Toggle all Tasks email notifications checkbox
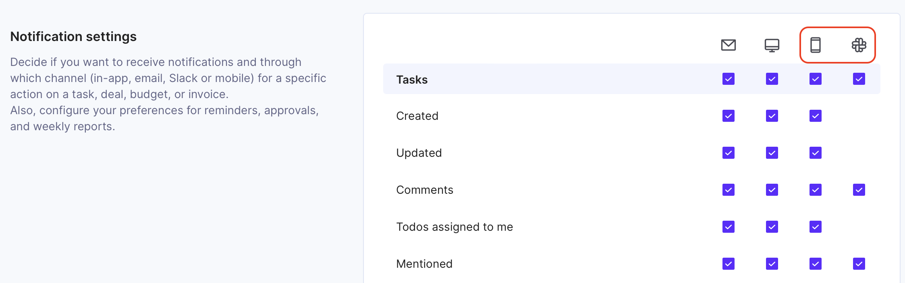The image size is (905, 283). [728, 79]
